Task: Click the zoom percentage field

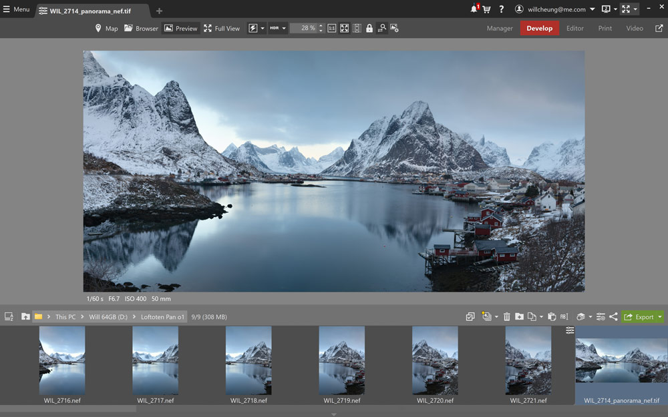Action: point(303,28)
